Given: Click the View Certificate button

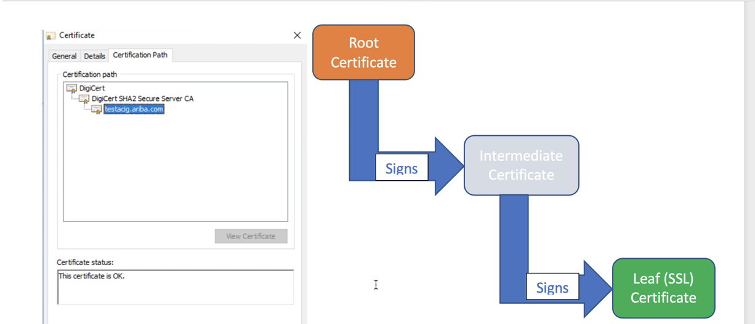Looking at the screenshot, I should [x=251, y=236].
